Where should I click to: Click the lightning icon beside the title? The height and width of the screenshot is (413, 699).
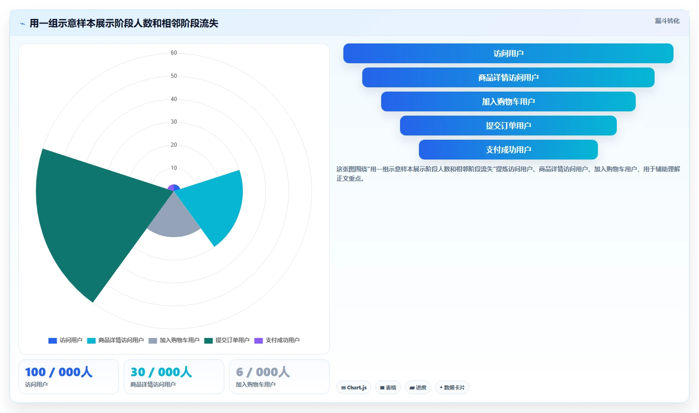[x=22, y=24]
